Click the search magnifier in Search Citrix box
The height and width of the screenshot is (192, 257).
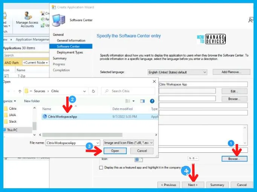107,91
